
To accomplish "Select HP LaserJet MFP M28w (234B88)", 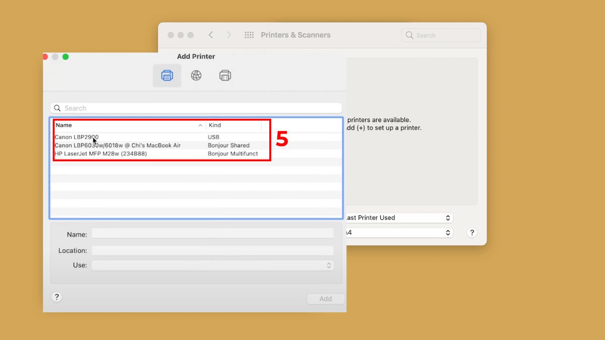I will point(196,154).
